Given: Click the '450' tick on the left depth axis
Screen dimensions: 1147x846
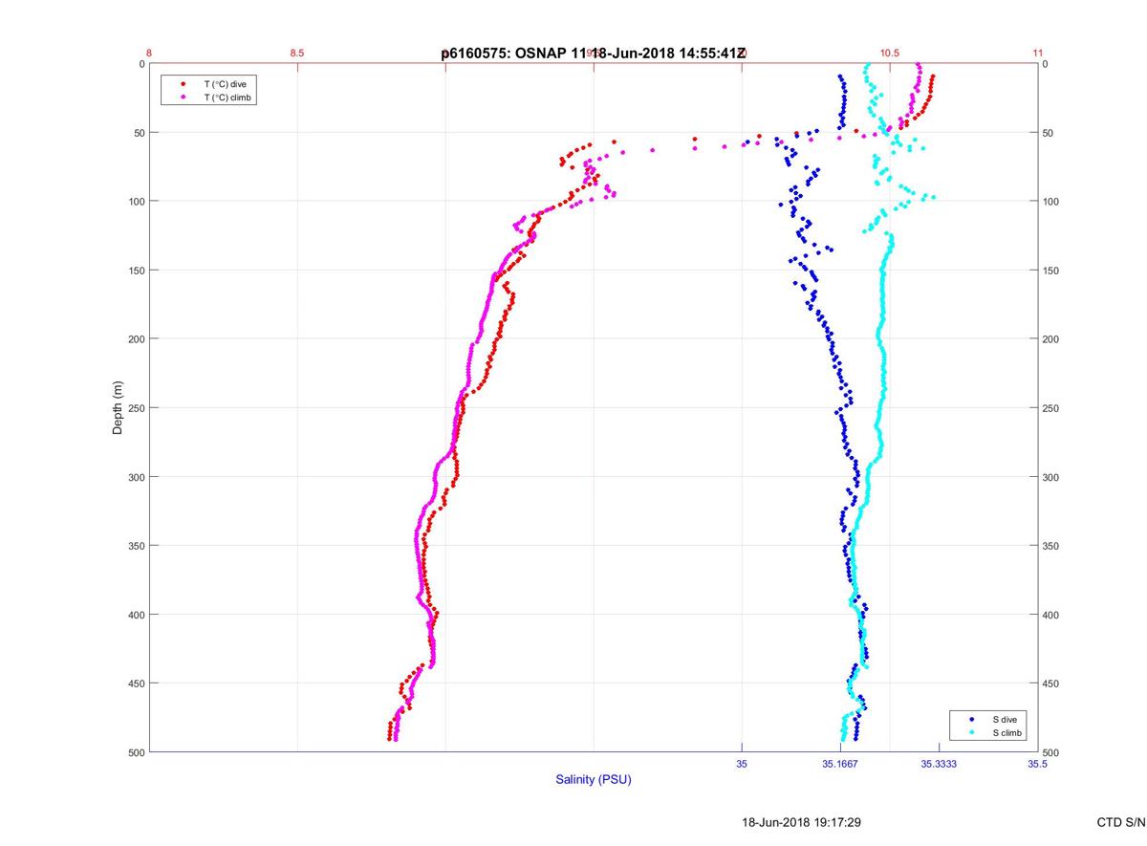Looking at the screenshot, I should pos(136,683).
